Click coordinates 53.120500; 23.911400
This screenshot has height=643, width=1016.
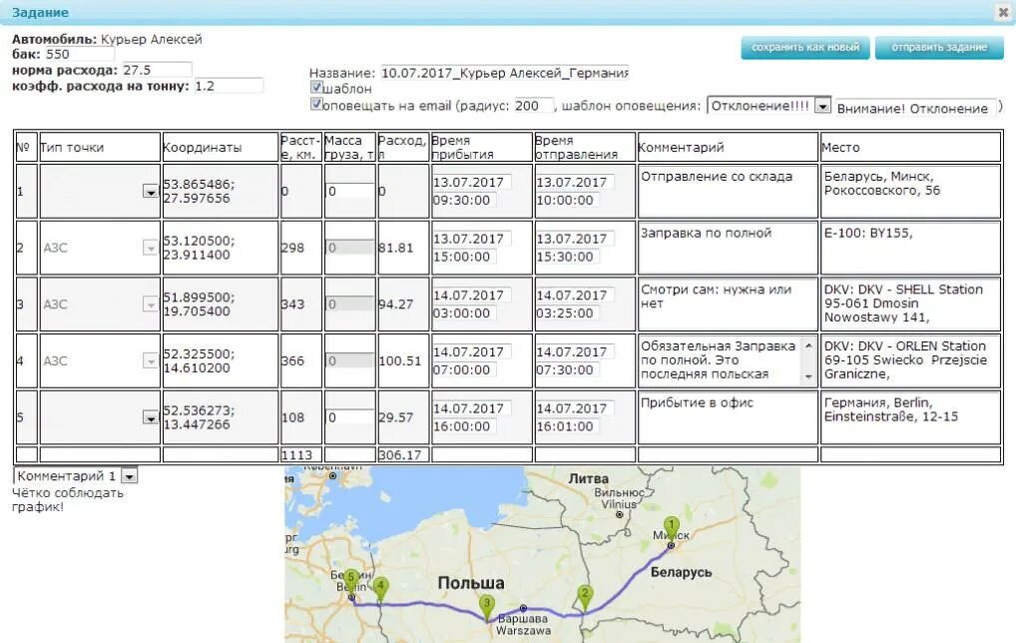(199, 248)
